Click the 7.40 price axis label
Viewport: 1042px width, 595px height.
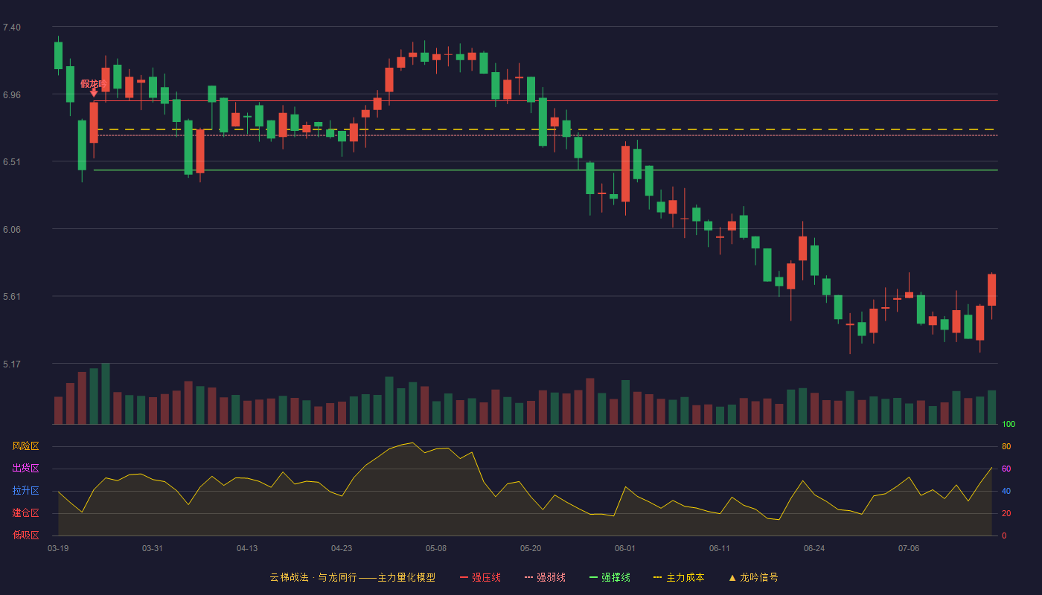(x=12, y=28)
